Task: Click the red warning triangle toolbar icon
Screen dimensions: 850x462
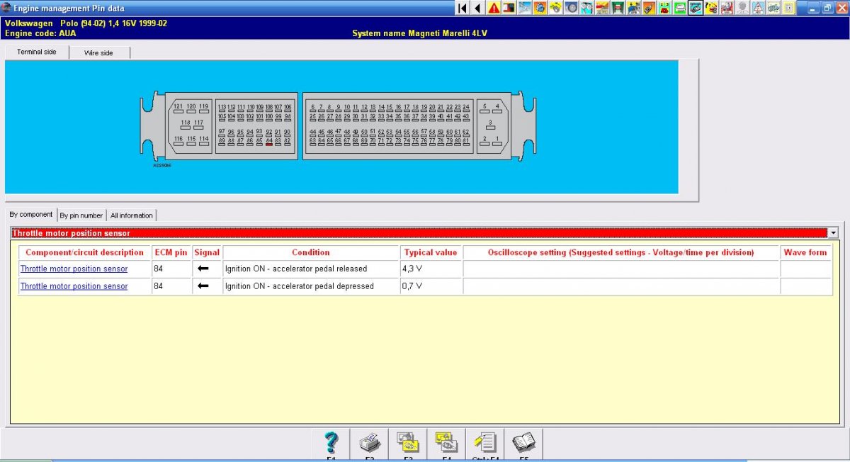Action: pyautogui.click(x=494, y=8)
